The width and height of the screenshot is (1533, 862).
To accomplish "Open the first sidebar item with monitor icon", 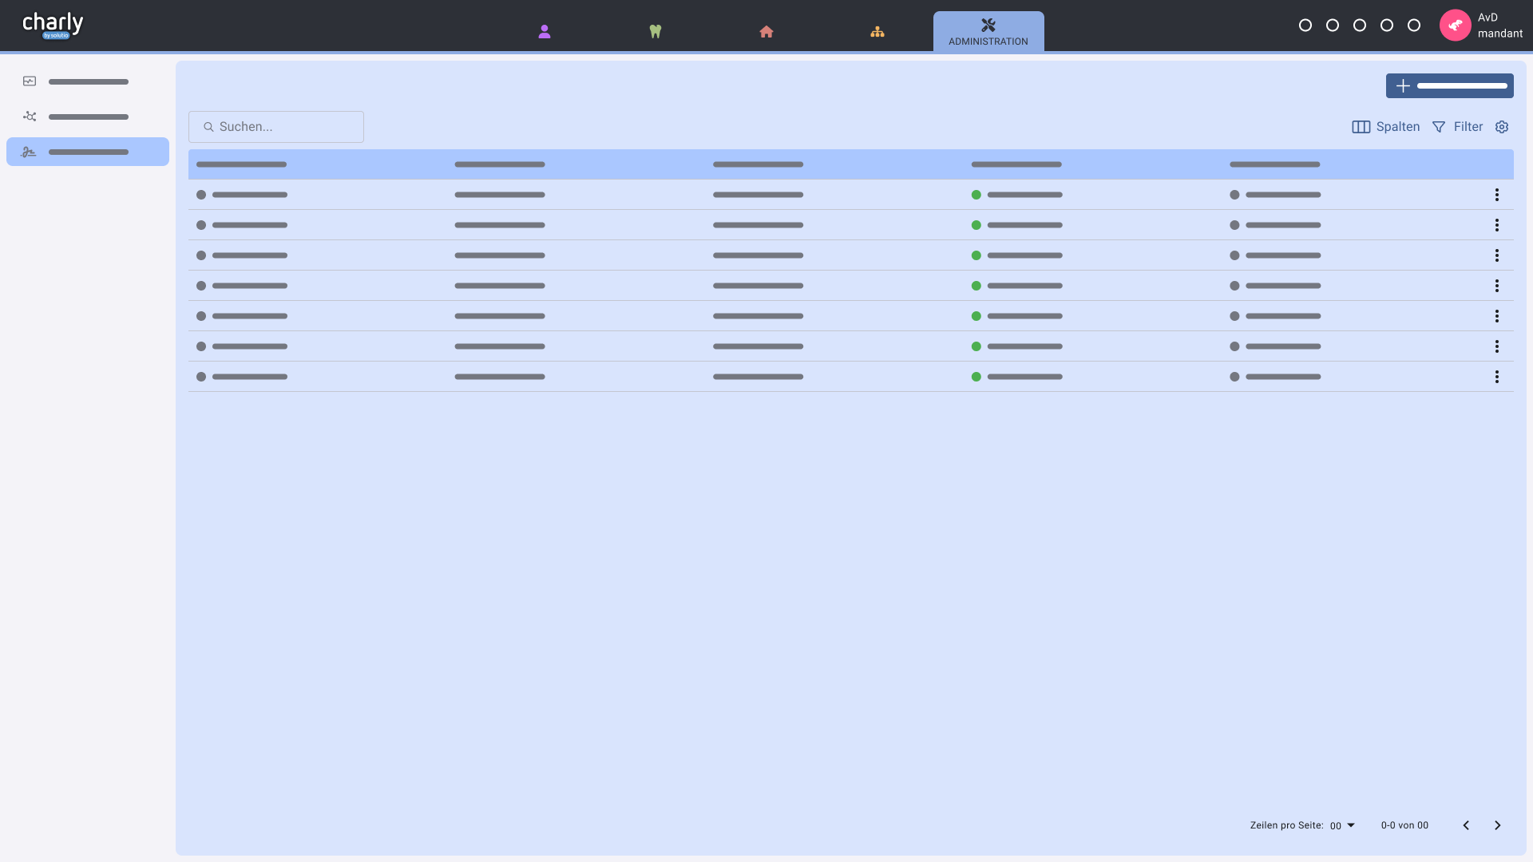I will pyautogui.click(x=88, y=81).
